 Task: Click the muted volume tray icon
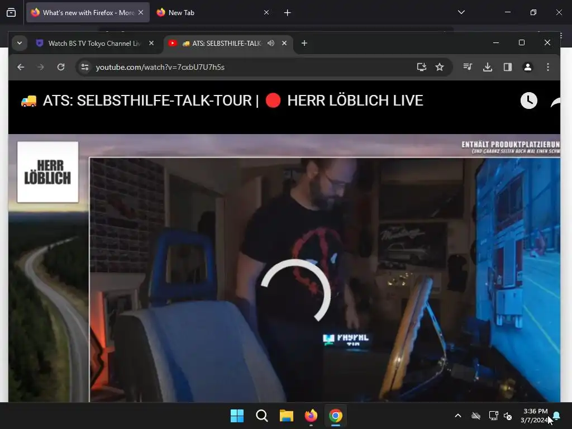click(x=508, y=416)
